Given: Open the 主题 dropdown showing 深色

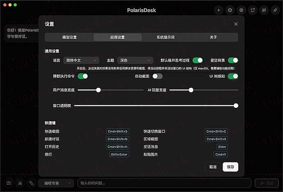Looking at the screenshot, I should 135,60.
